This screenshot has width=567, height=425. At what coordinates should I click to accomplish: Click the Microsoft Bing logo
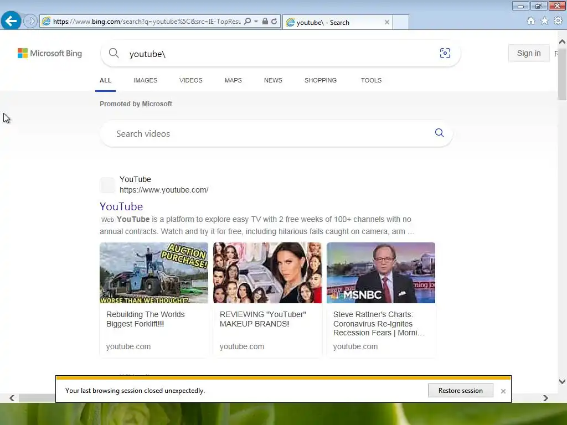(x=50, y=53)
